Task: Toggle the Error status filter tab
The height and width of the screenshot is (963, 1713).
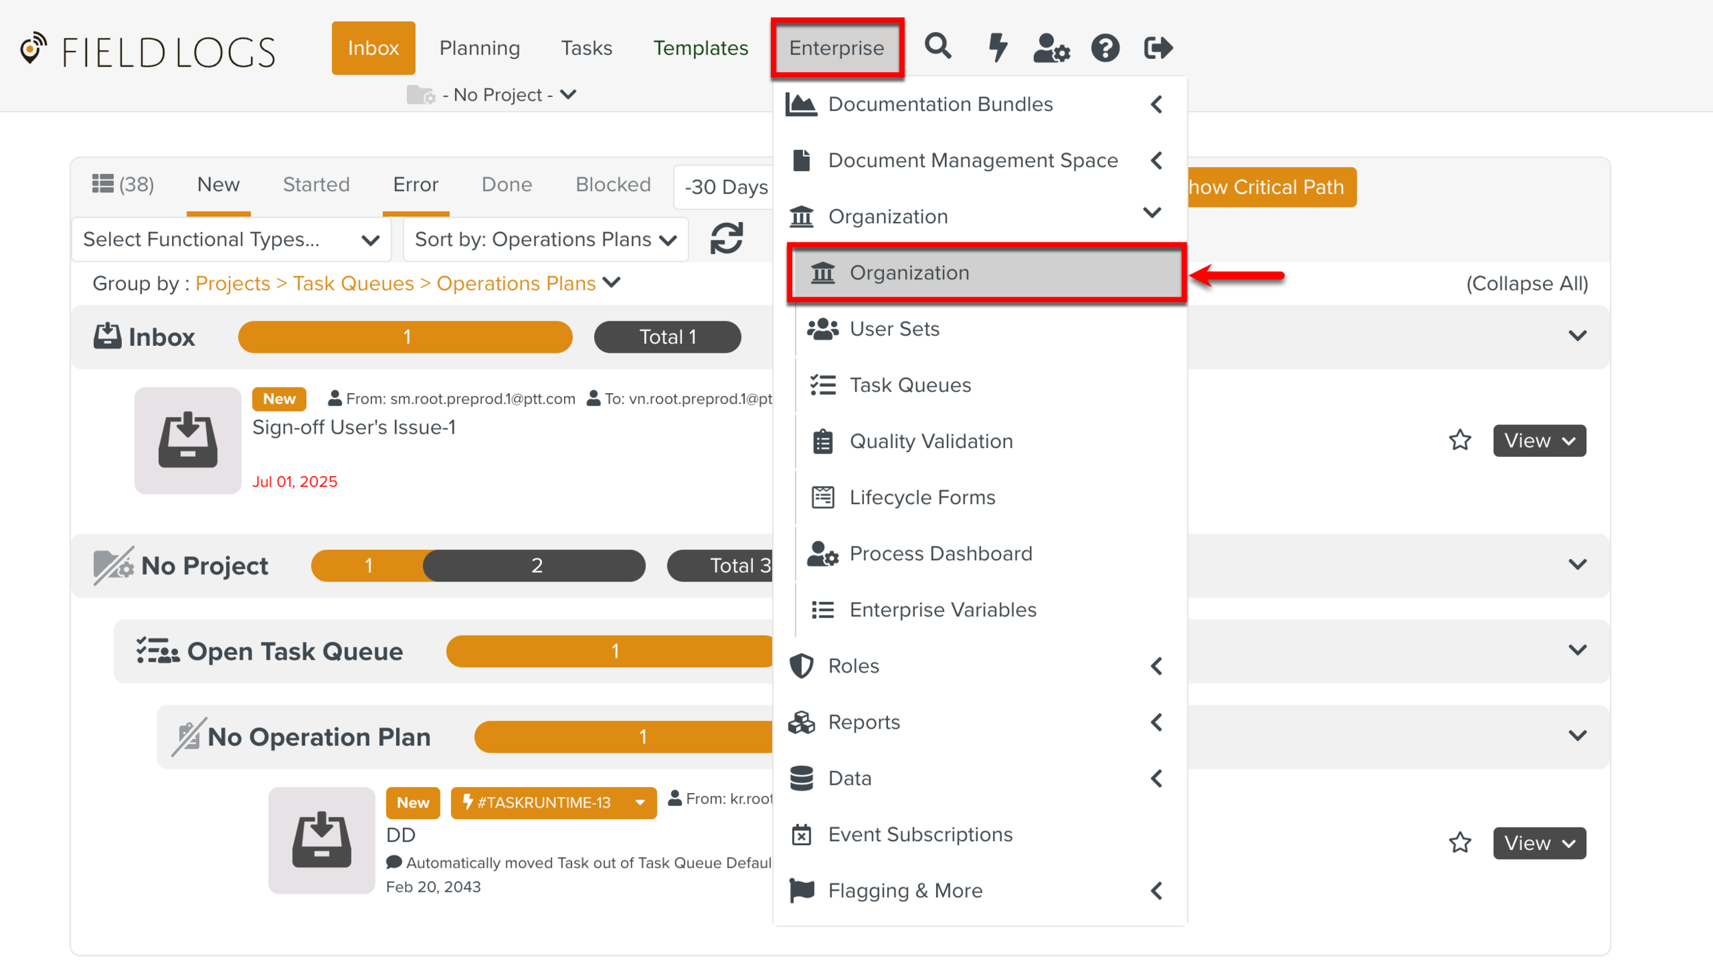Action: coord(415,184)
